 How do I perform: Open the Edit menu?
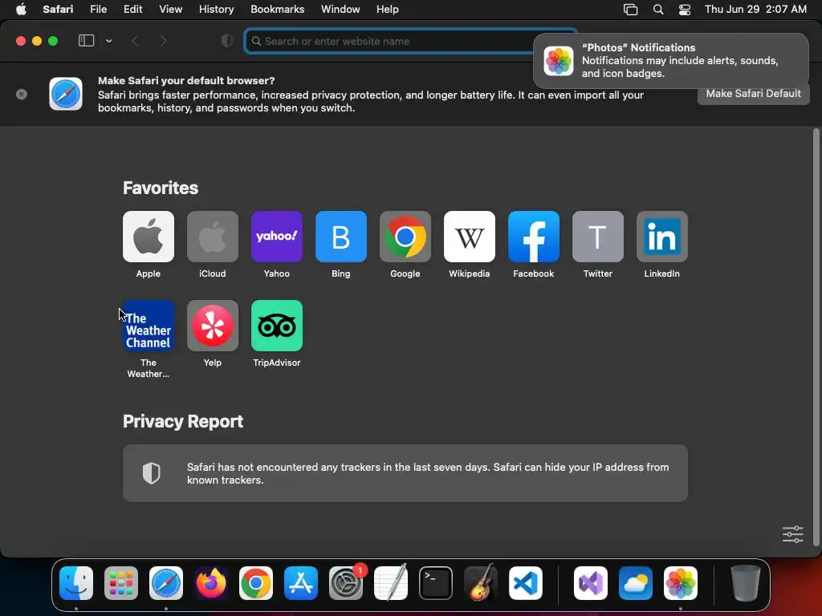(132, 10)
